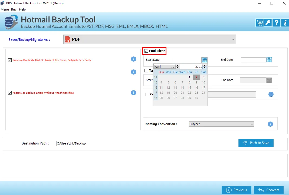Click the info icon beside Naming Convention
The image size is (289, 195).
(270, 124)
